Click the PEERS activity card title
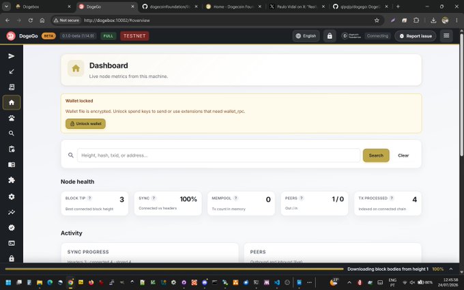The height and width of the screenshot is (290, 464). [x=258, y=252]
